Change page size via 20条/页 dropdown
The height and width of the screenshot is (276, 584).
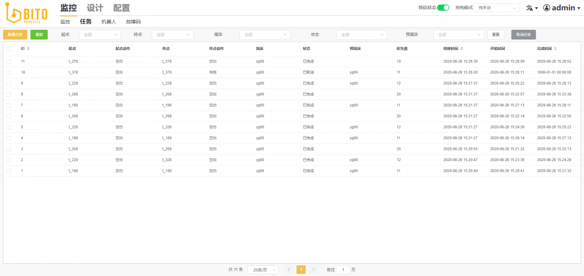point(263,269)
